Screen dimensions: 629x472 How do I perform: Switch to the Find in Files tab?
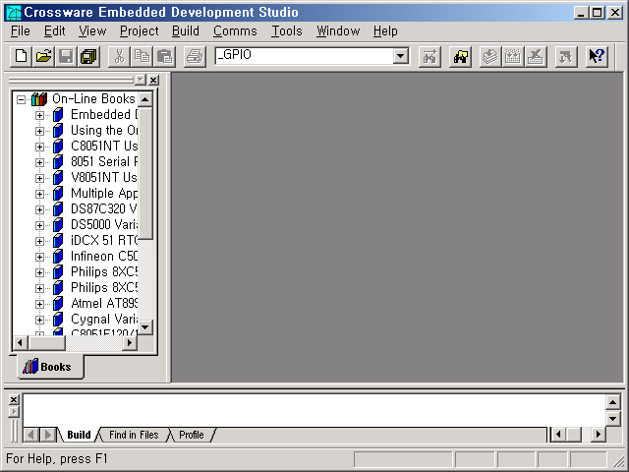tap(134, 435)
